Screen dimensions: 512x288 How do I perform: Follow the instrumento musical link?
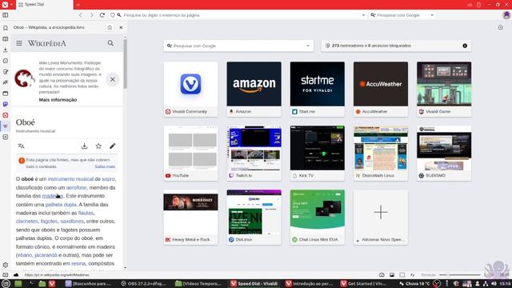[70, 179]
